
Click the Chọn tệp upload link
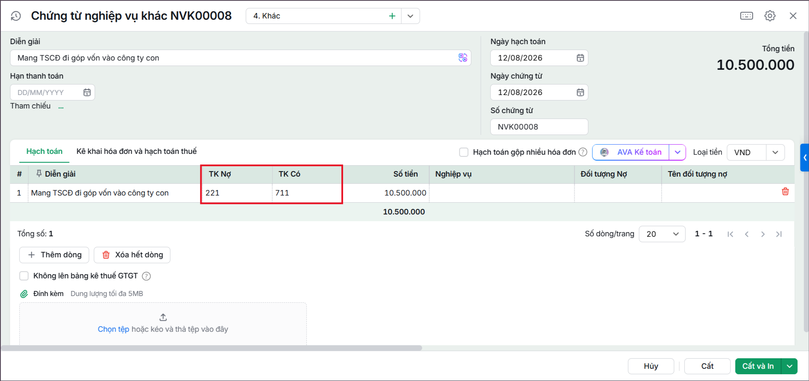[113, 329]
